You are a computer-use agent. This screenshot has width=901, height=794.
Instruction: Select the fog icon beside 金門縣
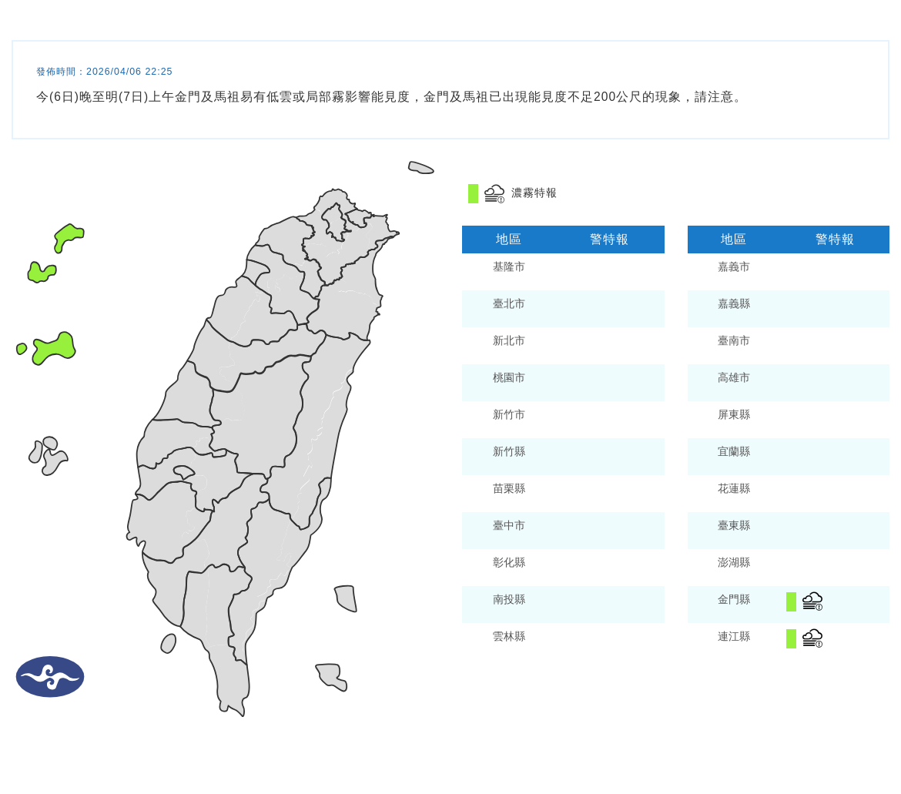pyautogui.click(x=812, y=600)
